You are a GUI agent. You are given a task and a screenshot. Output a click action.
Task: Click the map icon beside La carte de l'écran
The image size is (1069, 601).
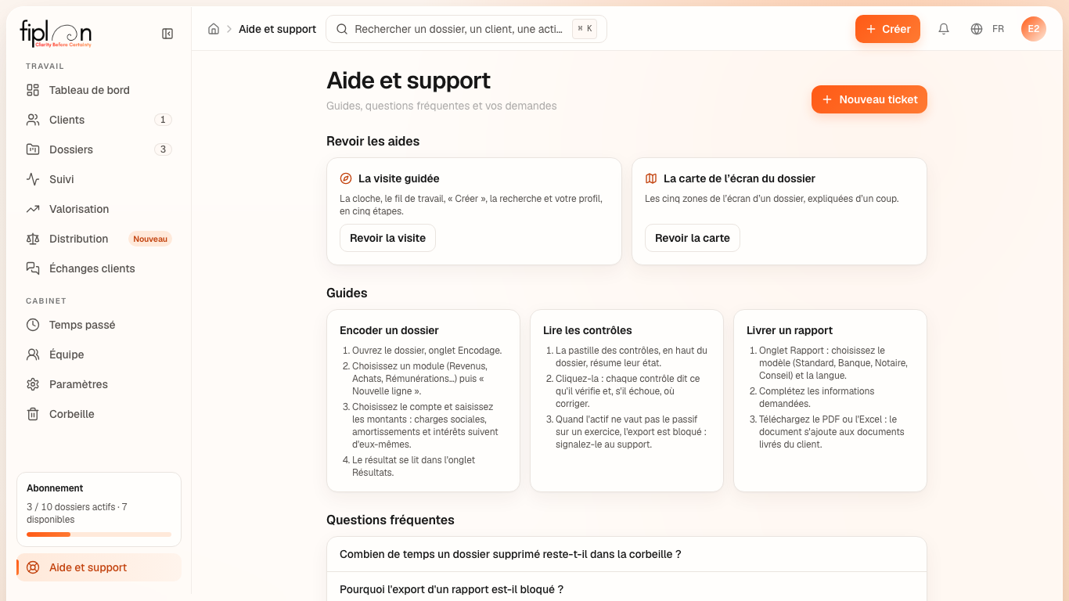point(651,178)
